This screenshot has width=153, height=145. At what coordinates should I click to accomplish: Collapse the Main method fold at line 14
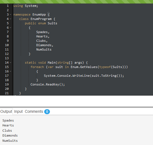click(11, 63)
